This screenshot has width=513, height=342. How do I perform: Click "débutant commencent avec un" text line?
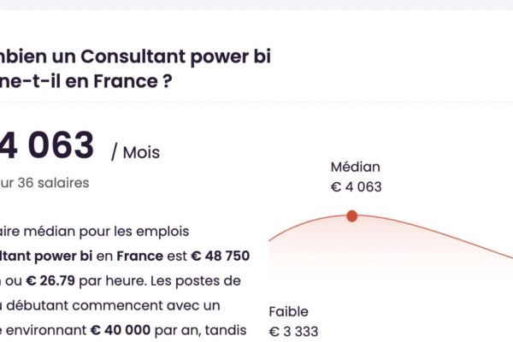(x=113, y=305)
